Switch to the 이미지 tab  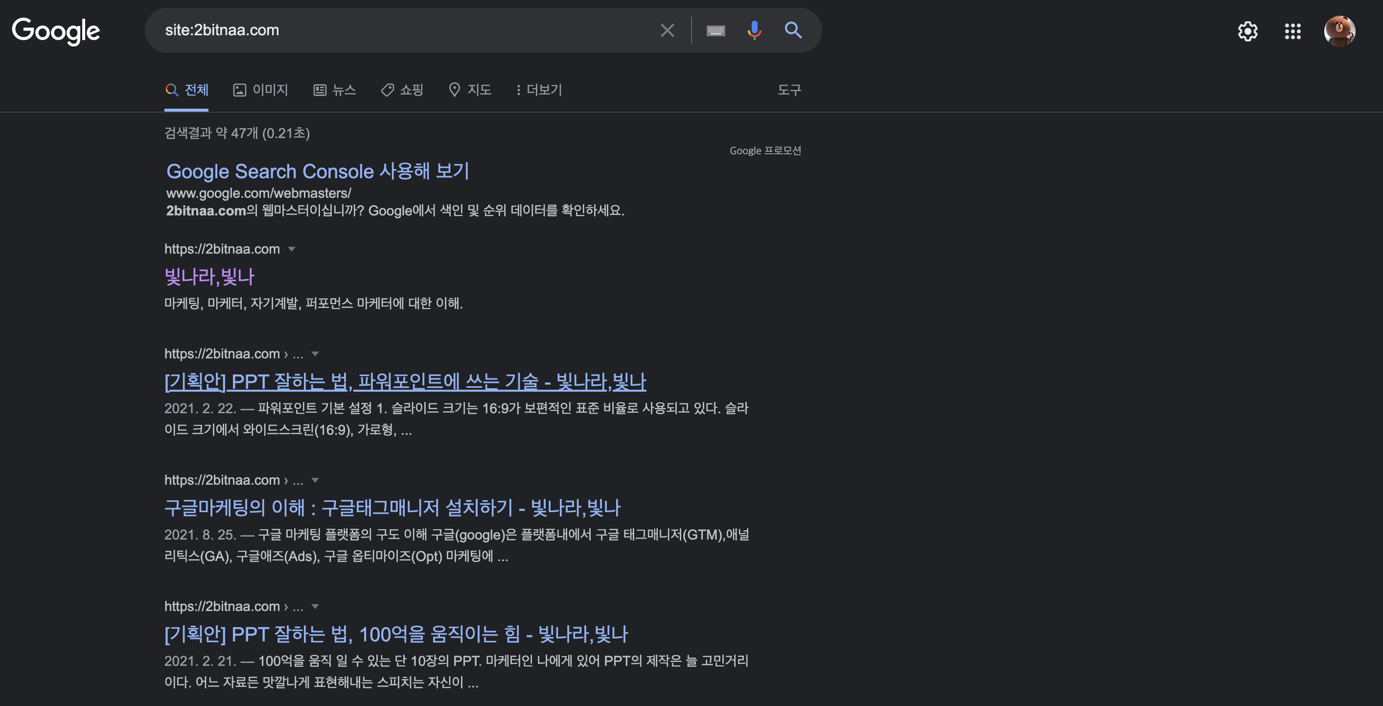pos(261,90)
